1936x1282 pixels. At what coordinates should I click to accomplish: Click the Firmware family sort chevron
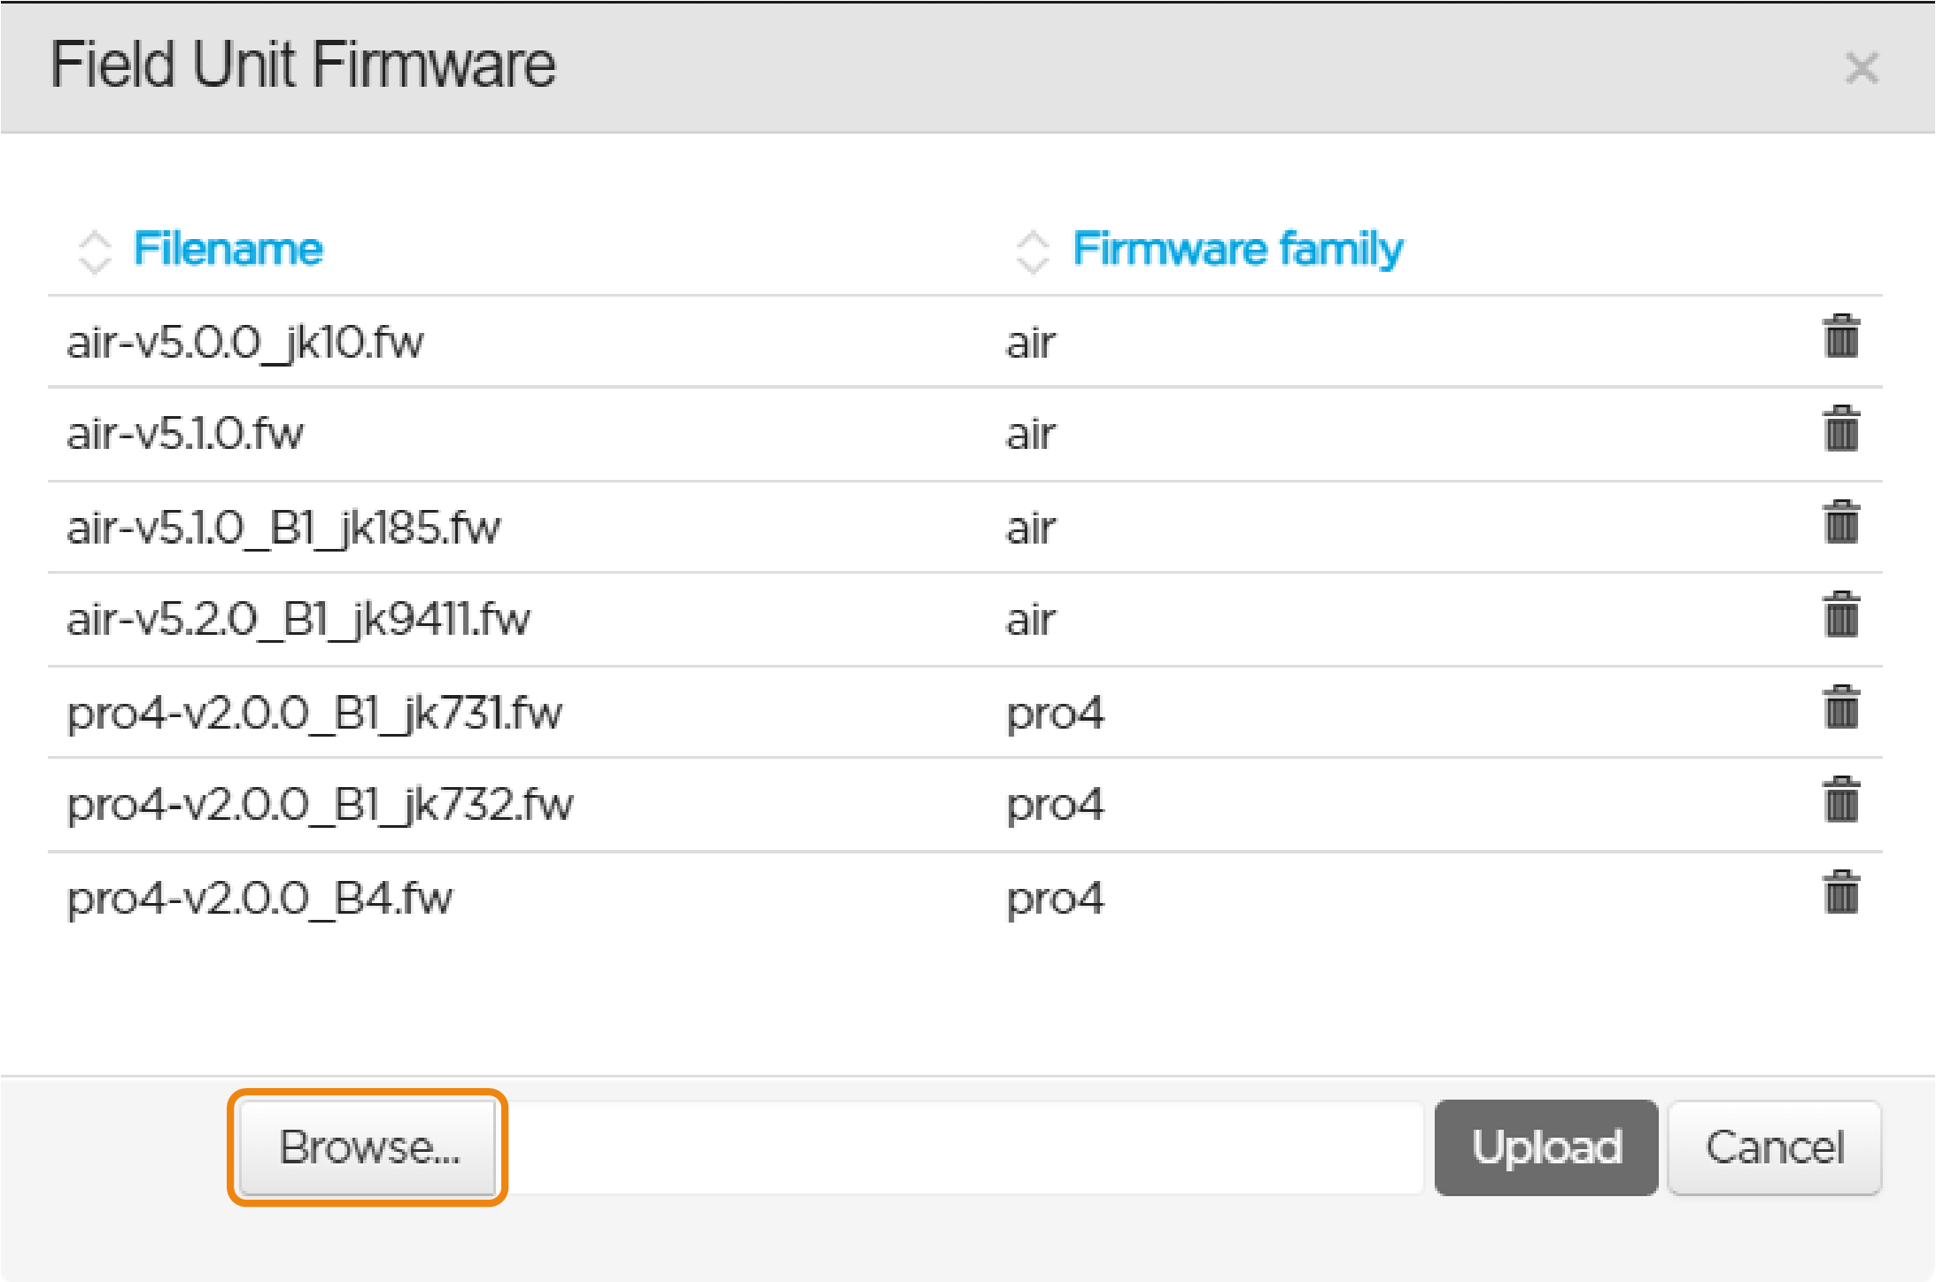1032,251
